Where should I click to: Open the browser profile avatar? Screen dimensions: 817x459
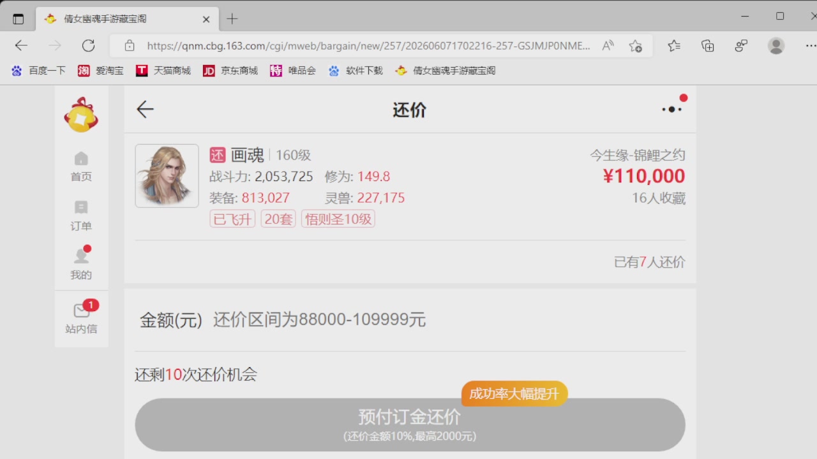pyautogui.click(x=776, y=45)
